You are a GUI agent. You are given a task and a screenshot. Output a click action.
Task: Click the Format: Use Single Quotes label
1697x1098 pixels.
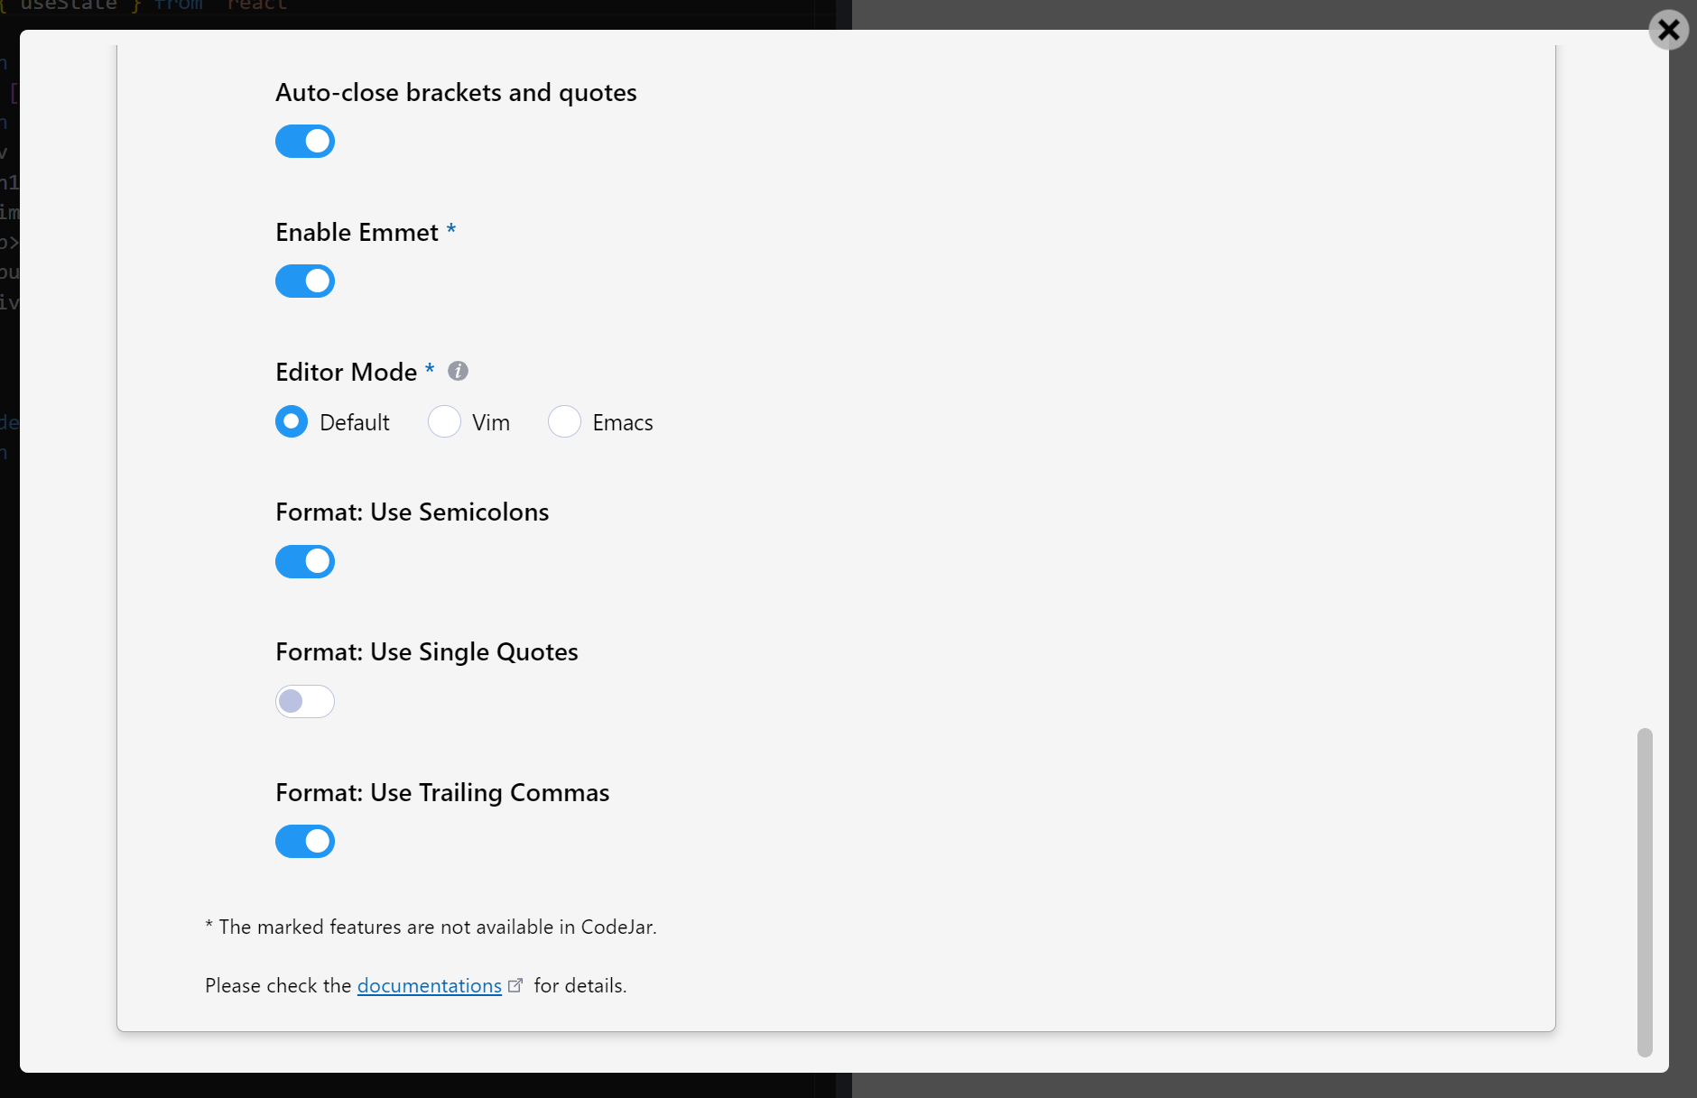point(426,651)
